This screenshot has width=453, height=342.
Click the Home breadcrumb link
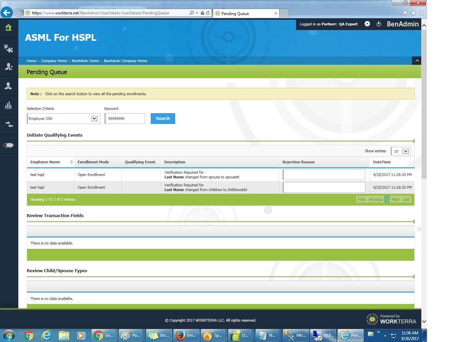pyautogui.click(x=31, y=61)
